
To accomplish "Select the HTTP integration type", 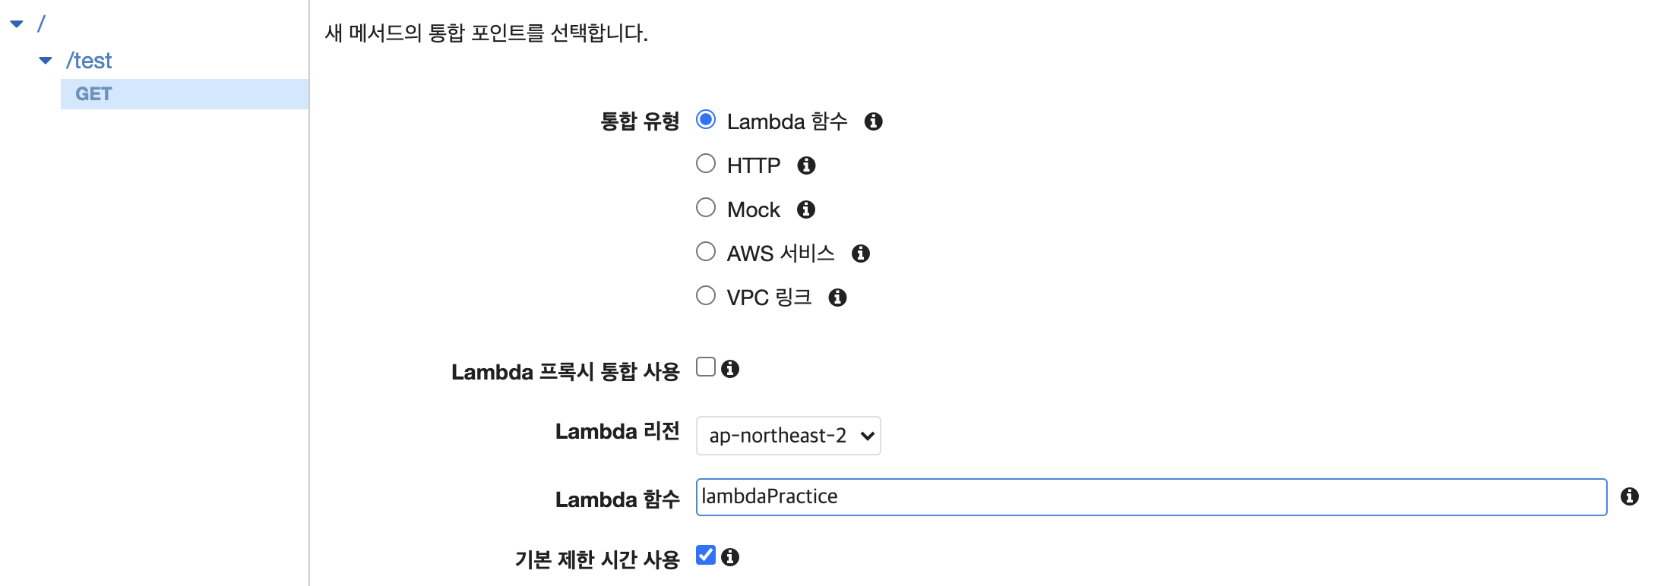I will point(706,164).
